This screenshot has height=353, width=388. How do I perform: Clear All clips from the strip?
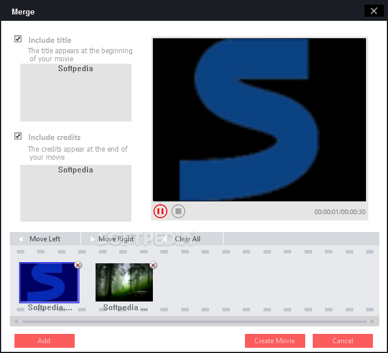[x=188, y=239]
